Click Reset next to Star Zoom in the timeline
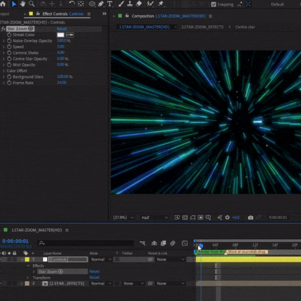Viewport: 301px width, 301px height. 94,271
